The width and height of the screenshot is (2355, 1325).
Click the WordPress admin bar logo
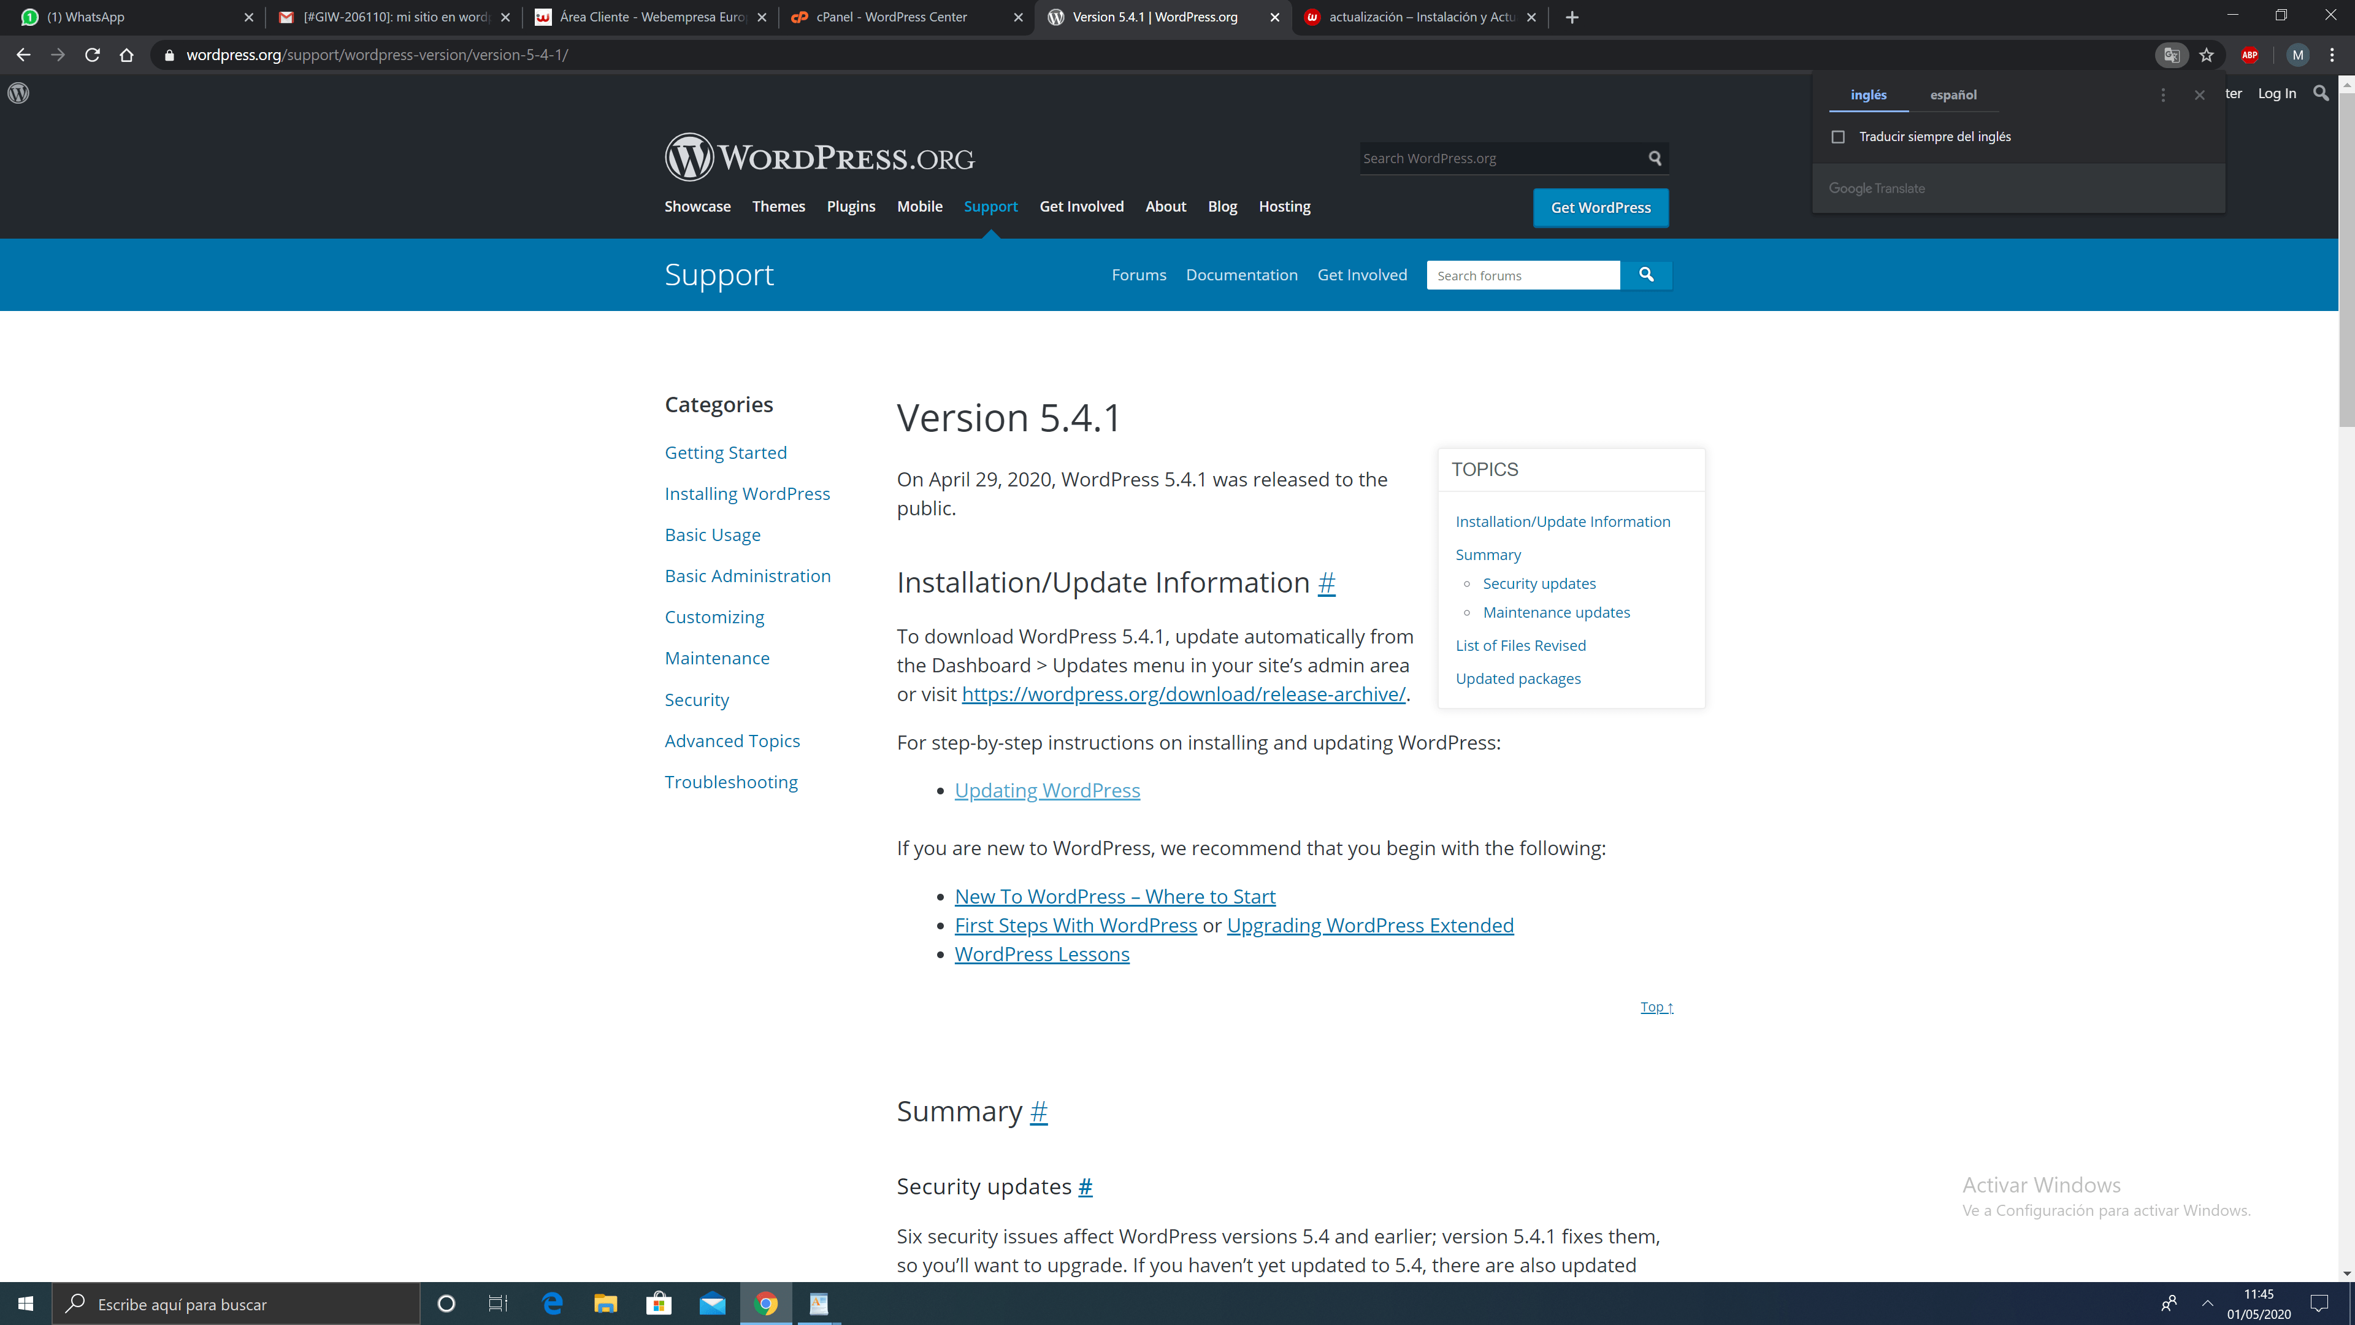point(18,93)
